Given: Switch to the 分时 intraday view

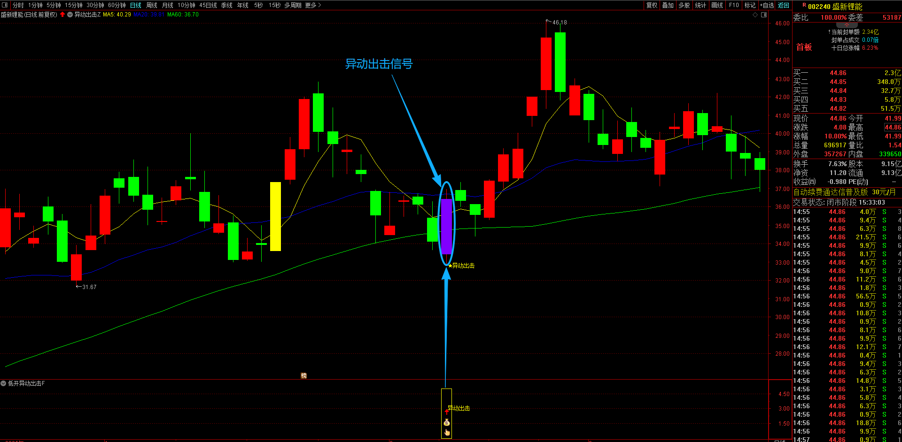Looking at the screenshot, I should click(x=18, y=5).
